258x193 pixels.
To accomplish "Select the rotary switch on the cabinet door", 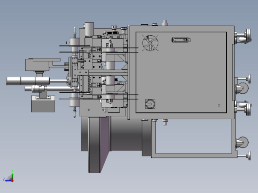I will pyautogui.click(x=150, y=104).
